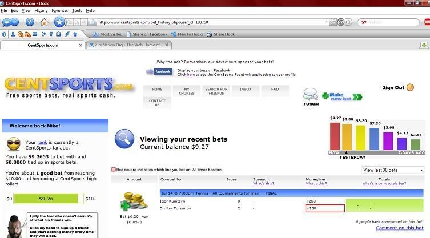Star this page as a favorite
Screen dimensions: 430x238
point(59,22)
